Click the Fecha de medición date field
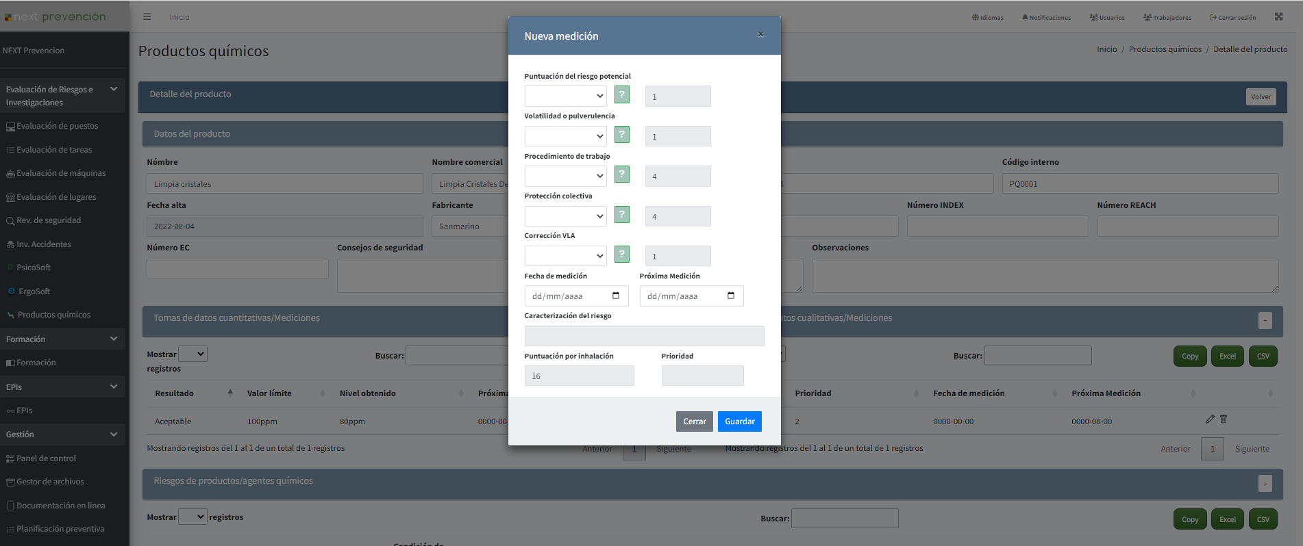1303x546 pixels. pyautogui.click(x=576, y=296)
